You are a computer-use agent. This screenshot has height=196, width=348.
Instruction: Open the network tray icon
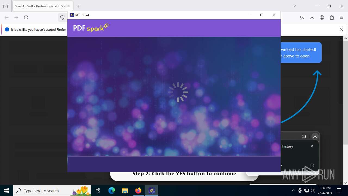pos(306,191)
